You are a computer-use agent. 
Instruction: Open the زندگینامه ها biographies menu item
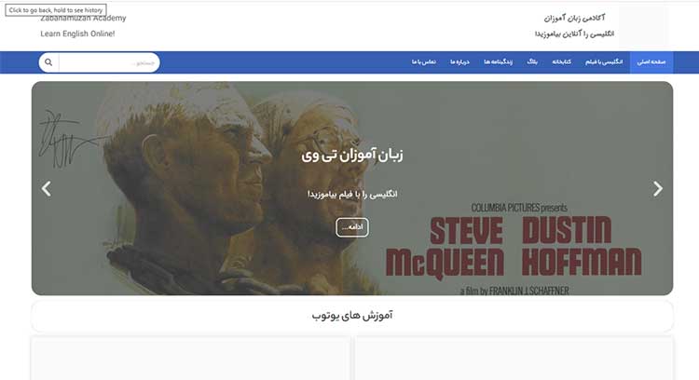[499, 61]
